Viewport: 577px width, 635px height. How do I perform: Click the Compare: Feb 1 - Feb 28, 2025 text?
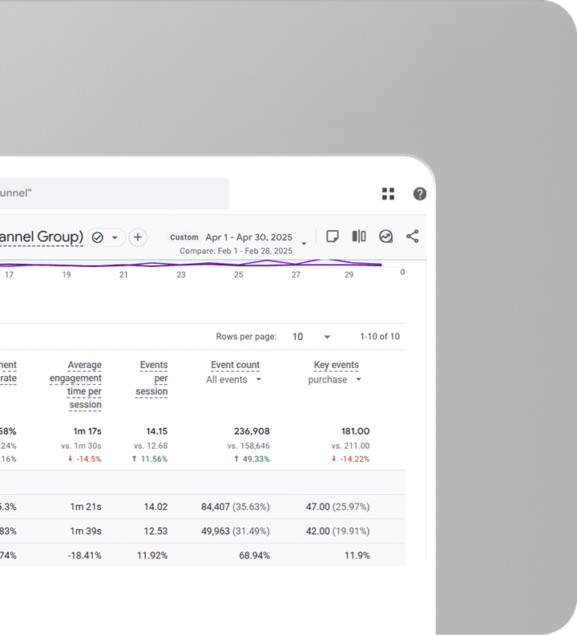pos(236,251)
